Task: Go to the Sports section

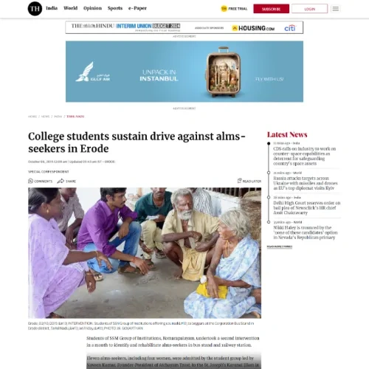Action: (115, 8)
